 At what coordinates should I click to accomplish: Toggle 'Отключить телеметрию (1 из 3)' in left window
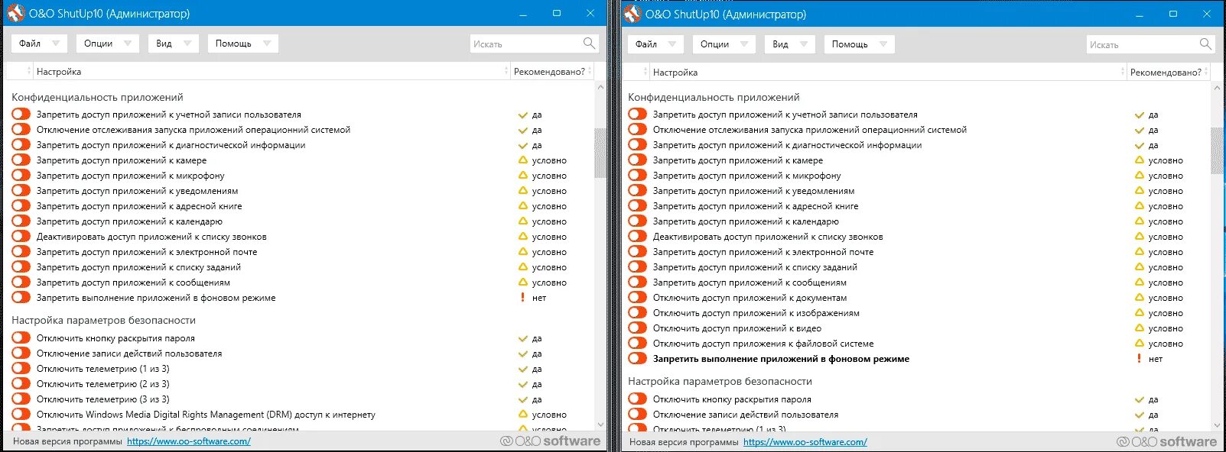pos(21,369)
